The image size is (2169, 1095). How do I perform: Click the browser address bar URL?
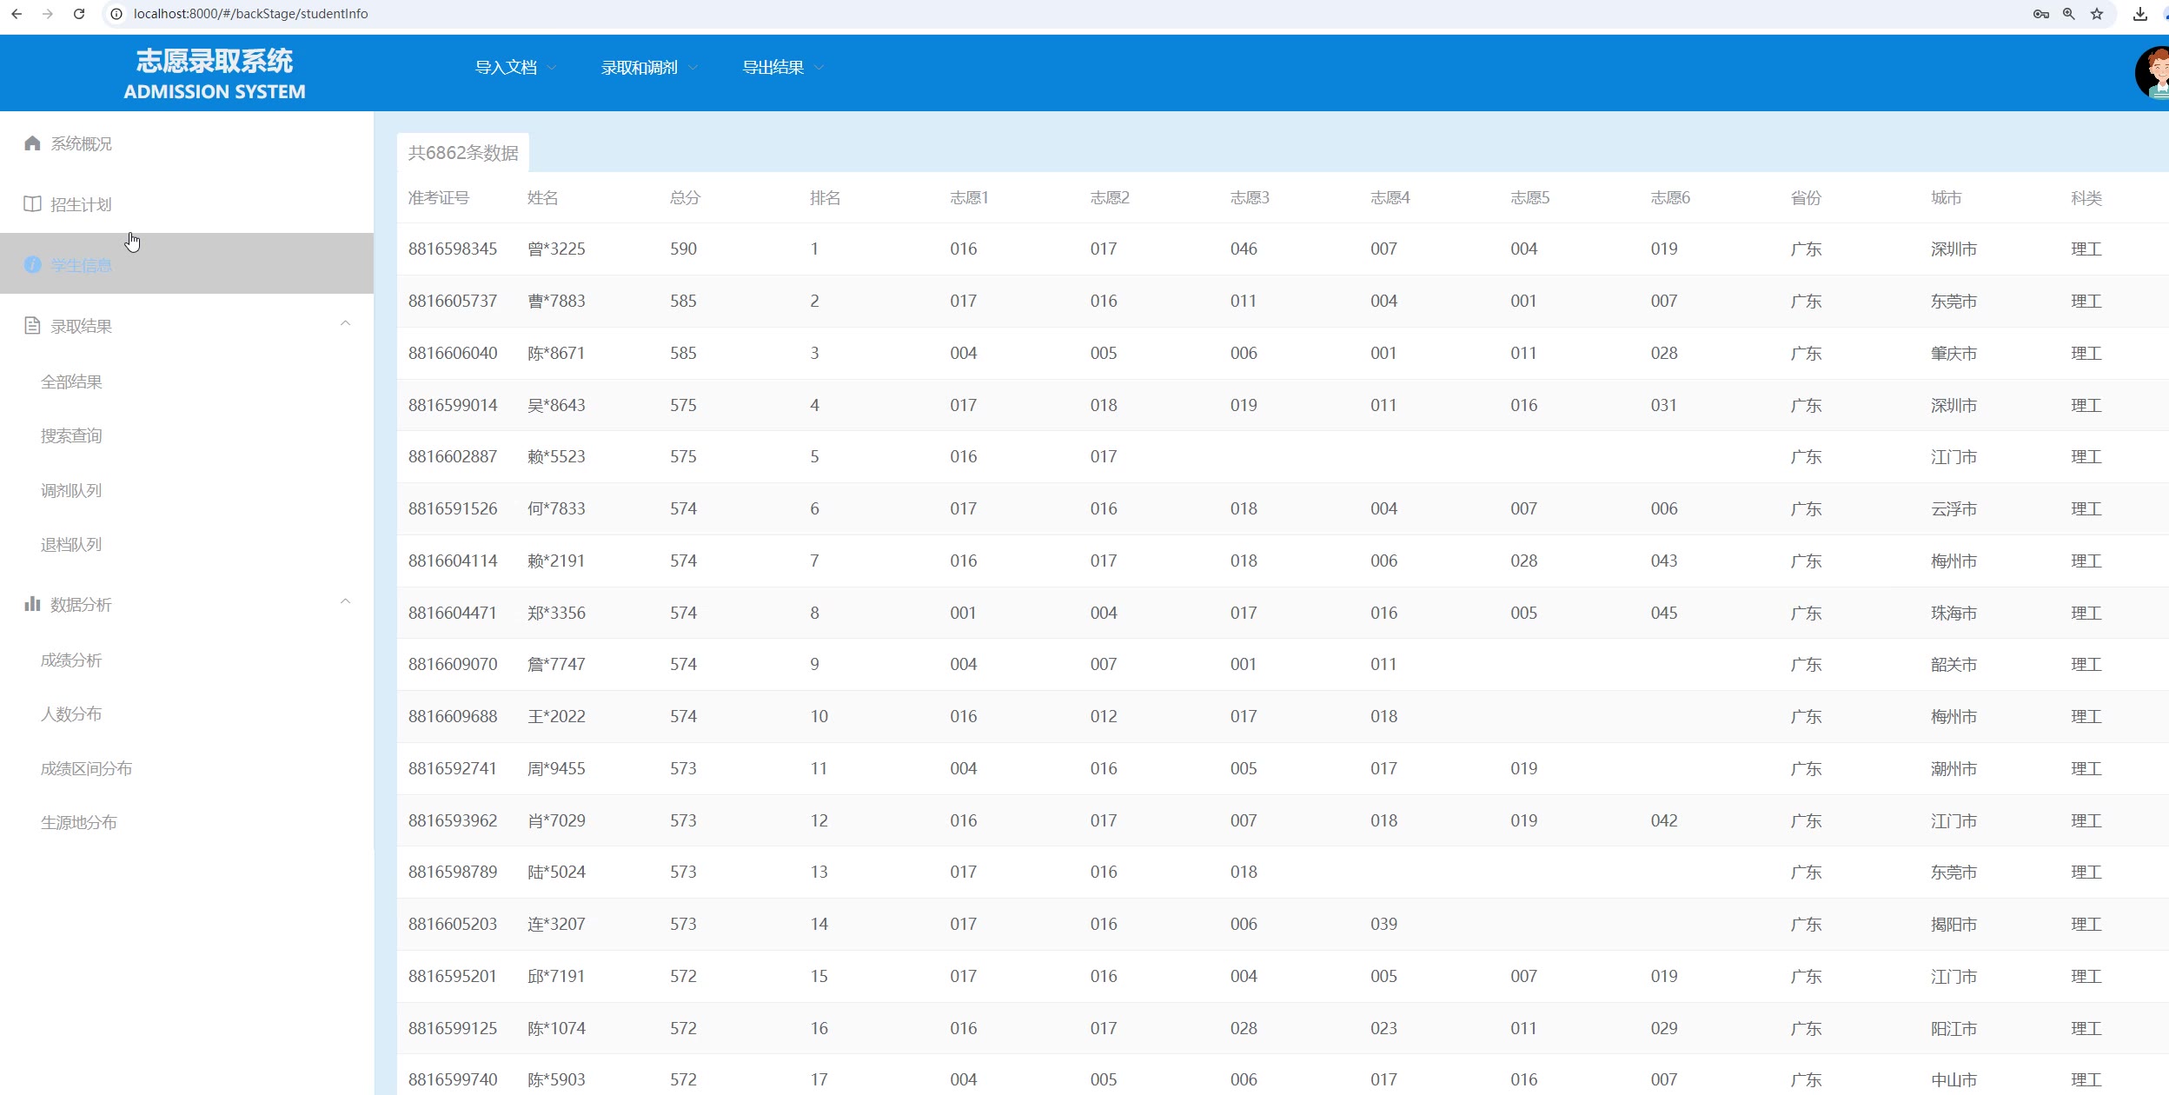point(250,14)
